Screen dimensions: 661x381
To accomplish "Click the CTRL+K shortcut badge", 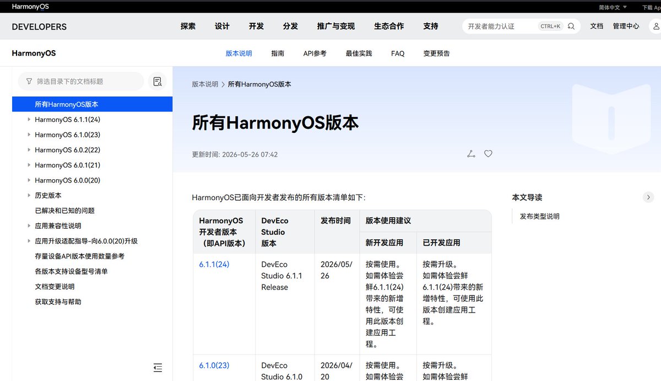I will coord(550,26).
